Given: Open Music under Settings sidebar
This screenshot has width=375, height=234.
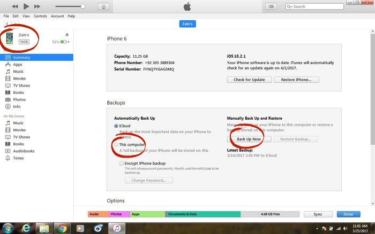Looking at the screenshot, I should tap(18, 71).
